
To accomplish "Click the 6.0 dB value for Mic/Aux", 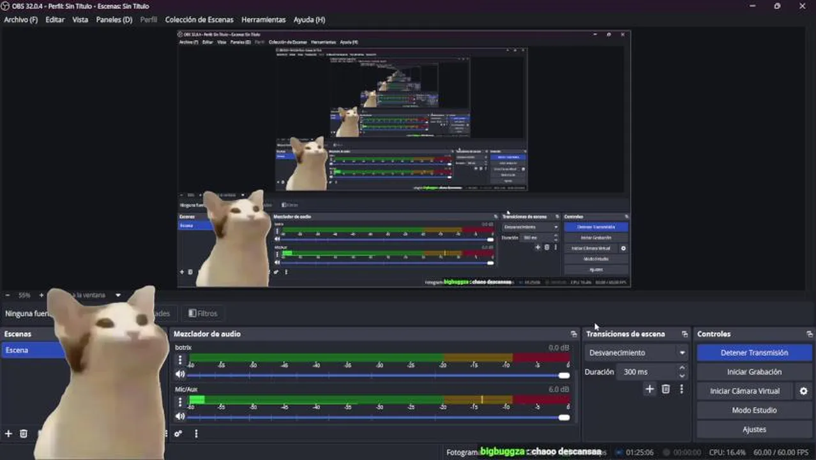I will coord(559,389).
